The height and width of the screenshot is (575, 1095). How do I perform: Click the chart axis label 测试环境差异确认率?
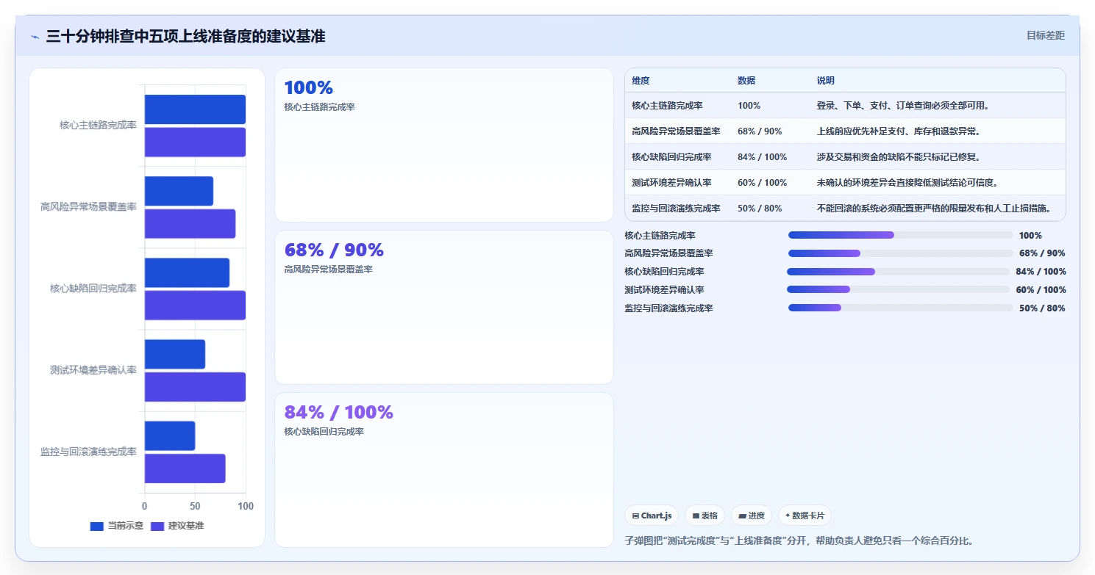pos(93,370)
